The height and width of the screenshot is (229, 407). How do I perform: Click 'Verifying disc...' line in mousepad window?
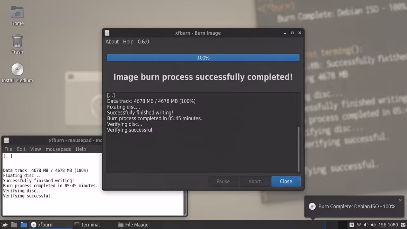(23, 191)
